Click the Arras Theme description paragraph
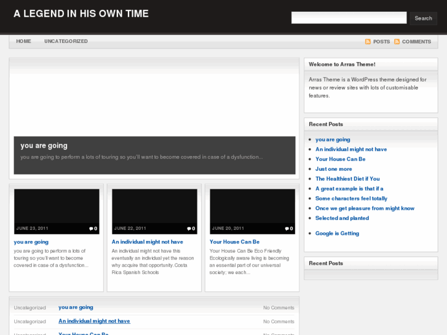 368,87
